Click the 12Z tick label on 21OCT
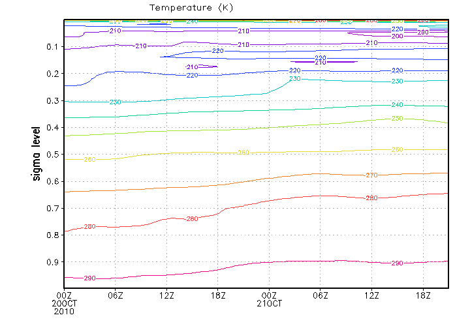This screenshot has width=470, height=326. (x=371, y=296)
